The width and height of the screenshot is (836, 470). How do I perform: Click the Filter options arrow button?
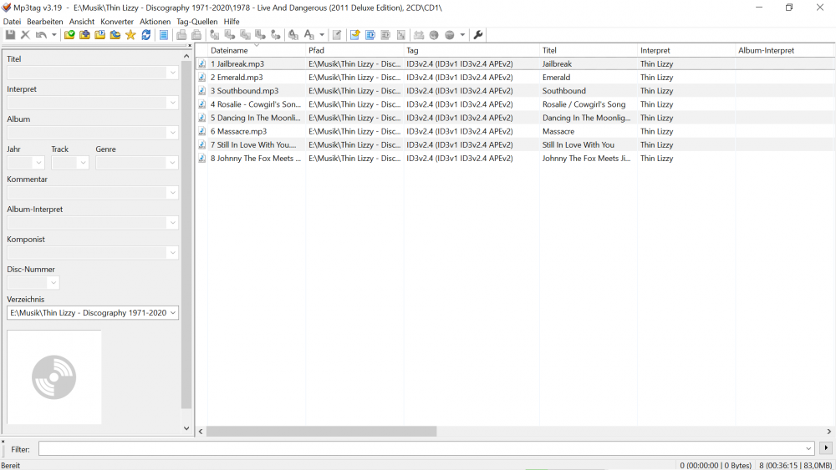[826, 448]
